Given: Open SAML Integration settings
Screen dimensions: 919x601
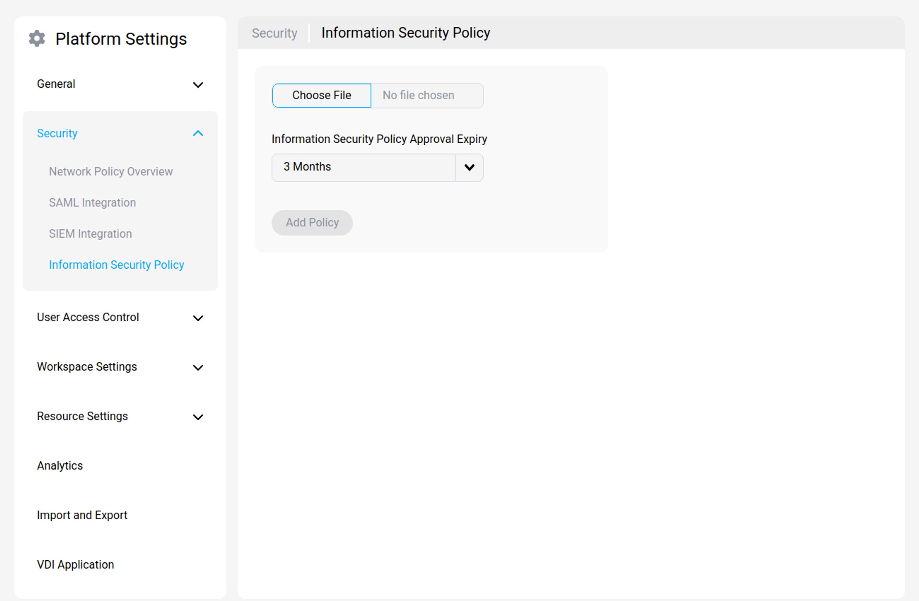Looking at the screenshot, I should pos(92,202).
